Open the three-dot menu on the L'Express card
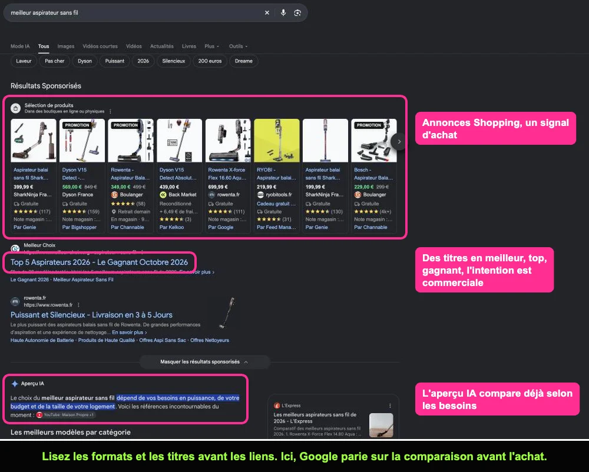This screenshot has height=472, width=589. [x=391, y=405]
